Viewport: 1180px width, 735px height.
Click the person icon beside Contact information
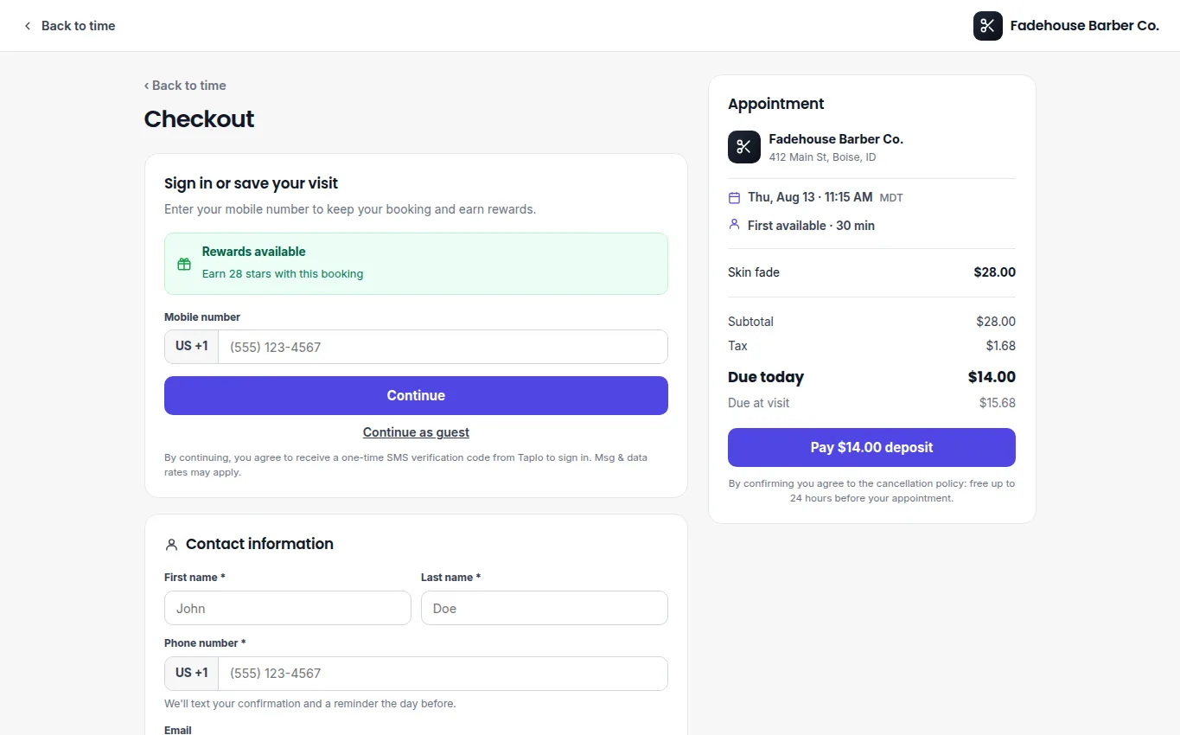pos(171,545)
